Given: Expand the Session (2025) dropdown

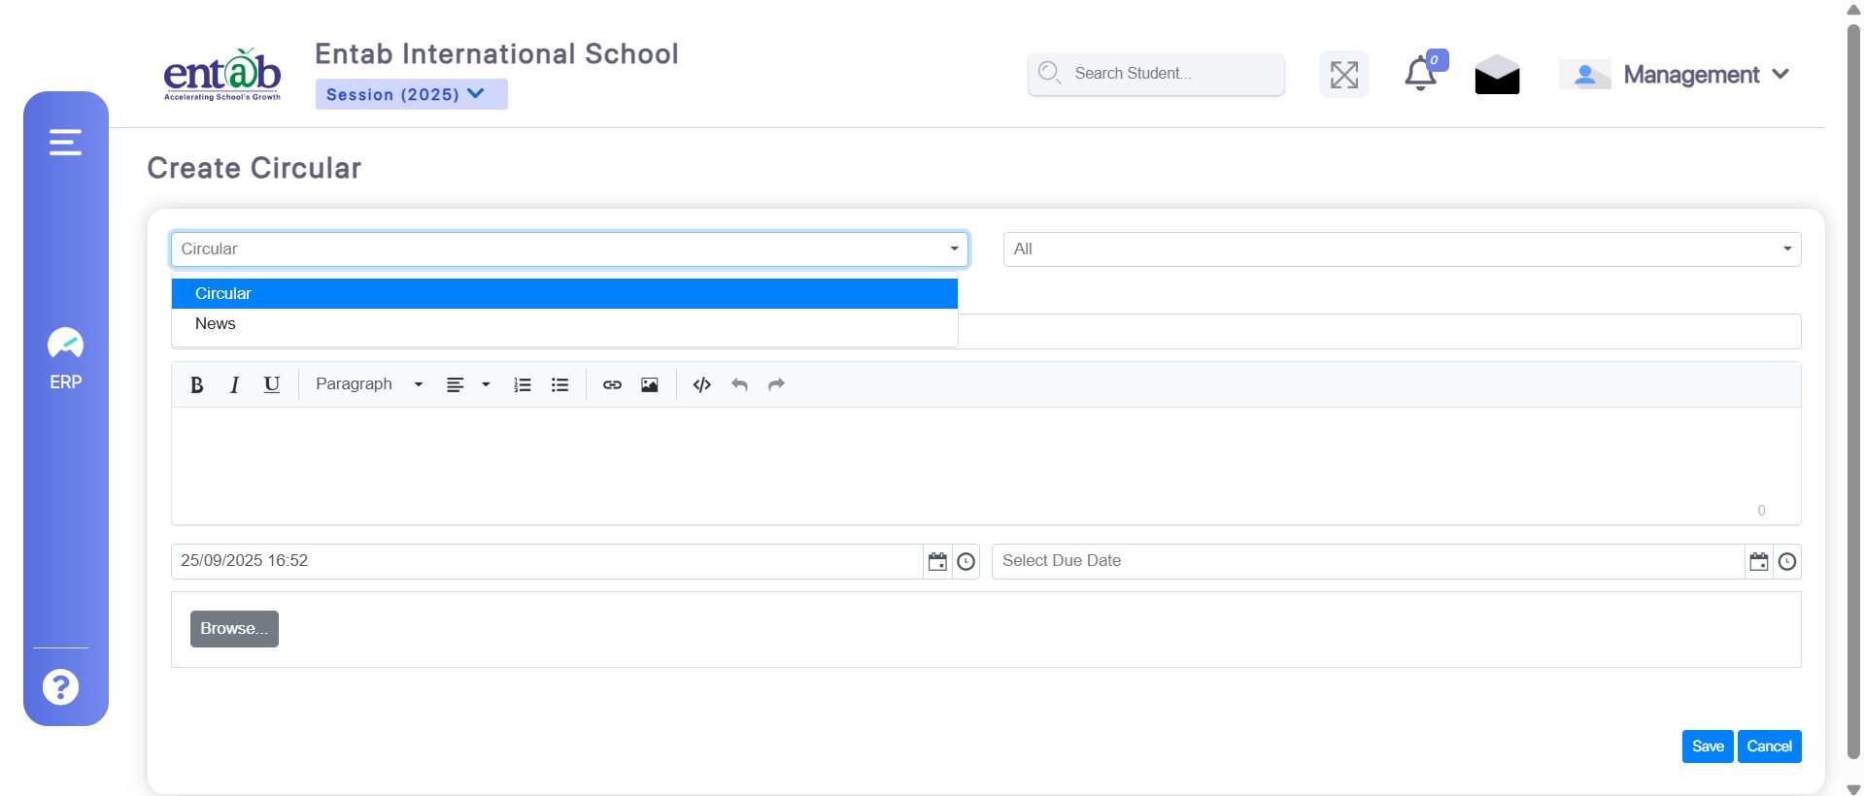Looking at the screenshot, I should (411, 94).
